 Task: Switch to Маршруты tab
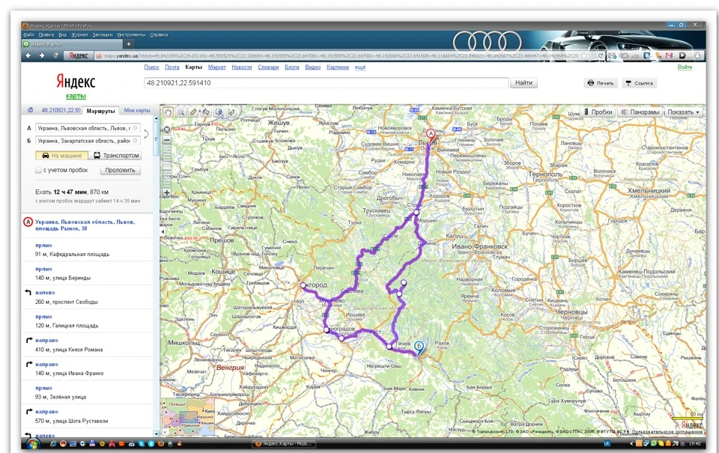pyautogui.click(x=100, y=111)
